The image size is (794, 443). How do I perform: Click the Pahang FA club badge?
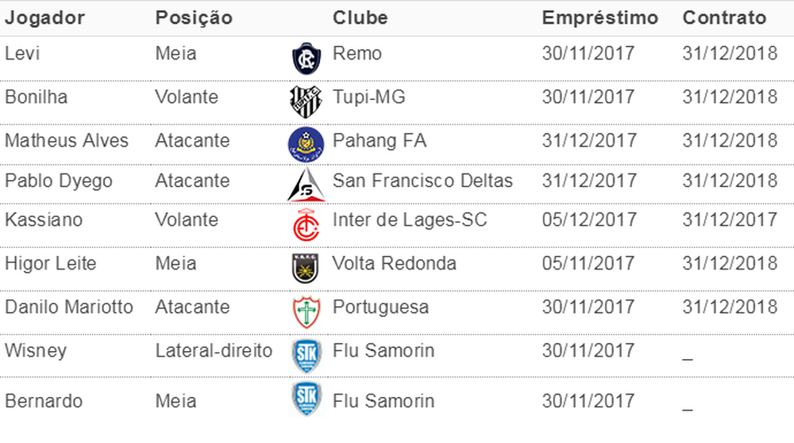[306, 144]
